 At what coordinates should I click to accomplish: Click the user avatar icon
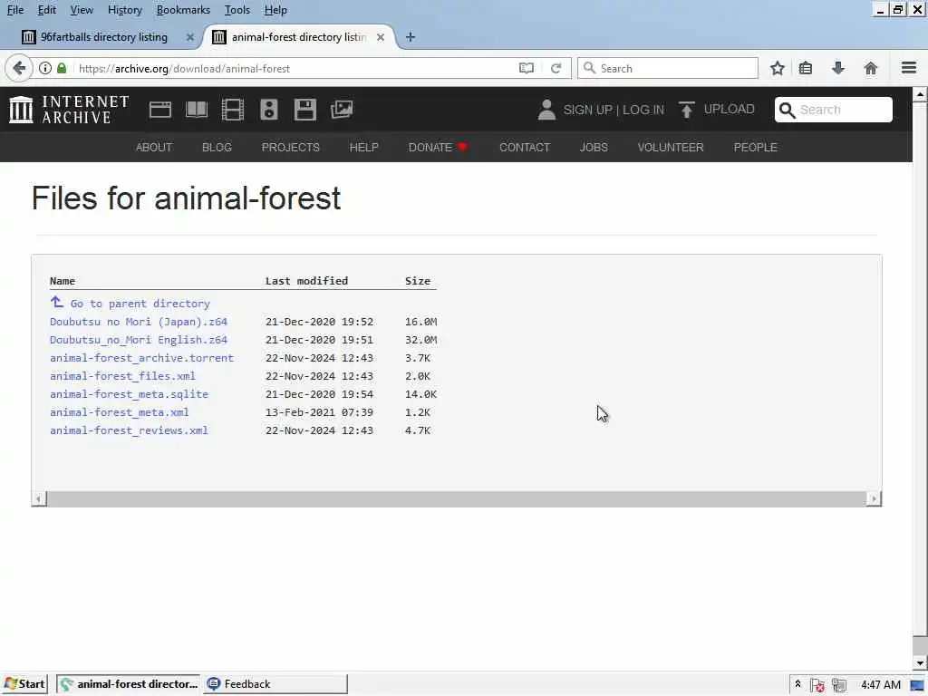pyautogui.click(x=546, y=110)
